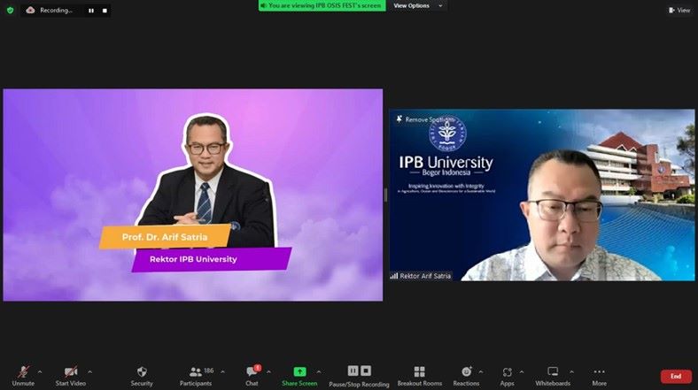Open the Apps panel

[x=507, y=375]
